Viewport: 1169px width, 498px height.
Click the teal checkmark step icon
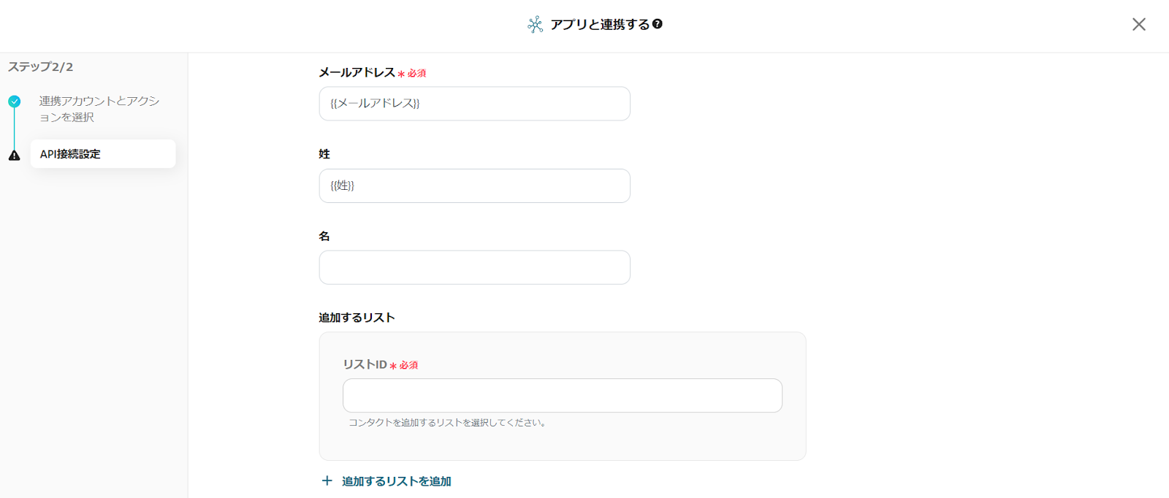(x=15, y=101)
